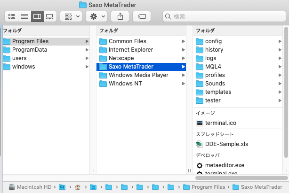Open the history folder
Image resolution: width=289 pixels, height=193 pixels.
[x=238, y=50]
